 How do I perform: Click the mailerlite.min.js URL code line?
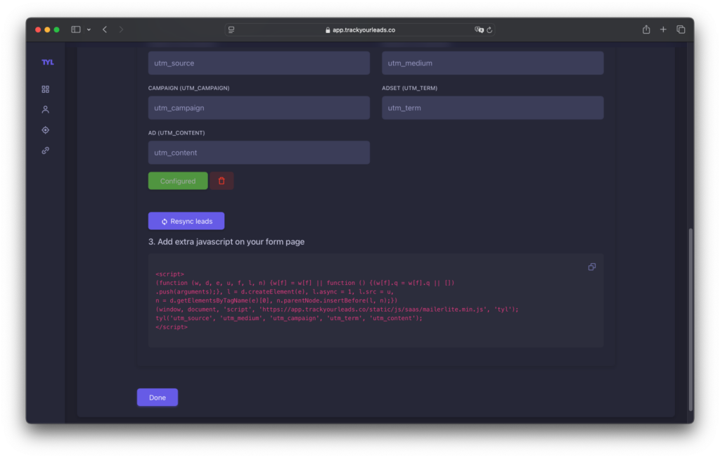point(337,309)
